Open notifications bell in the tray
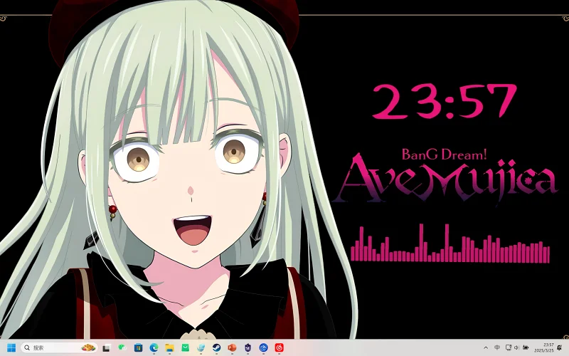The image size is (569, 356). (560, 347)
